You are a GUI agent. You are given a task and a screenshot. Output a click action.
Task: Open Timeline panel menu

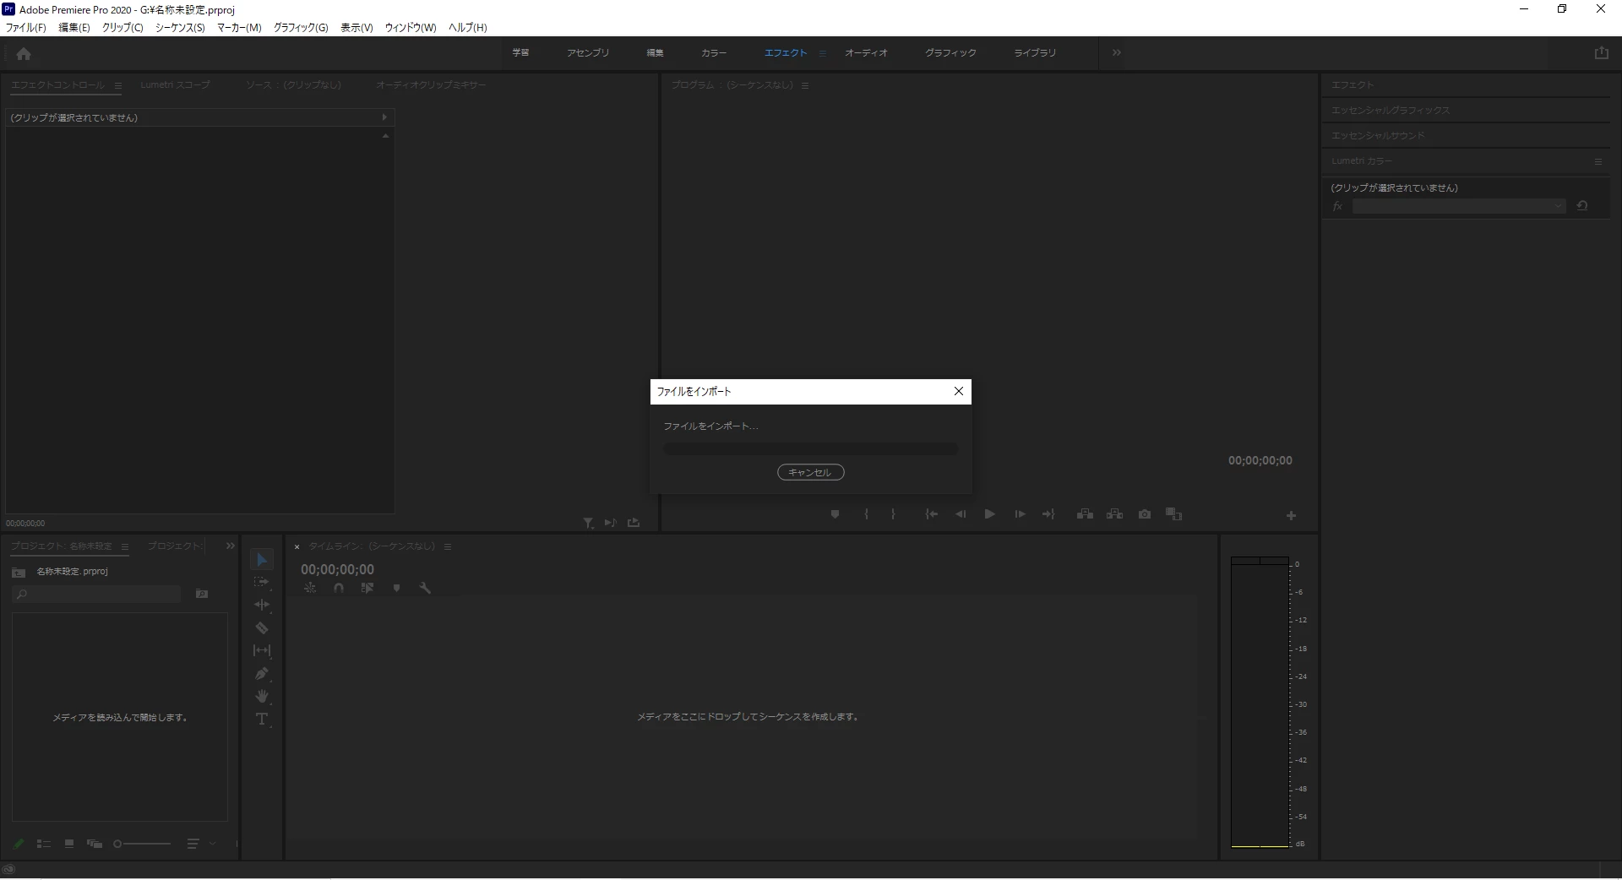(x=448, y=546)
